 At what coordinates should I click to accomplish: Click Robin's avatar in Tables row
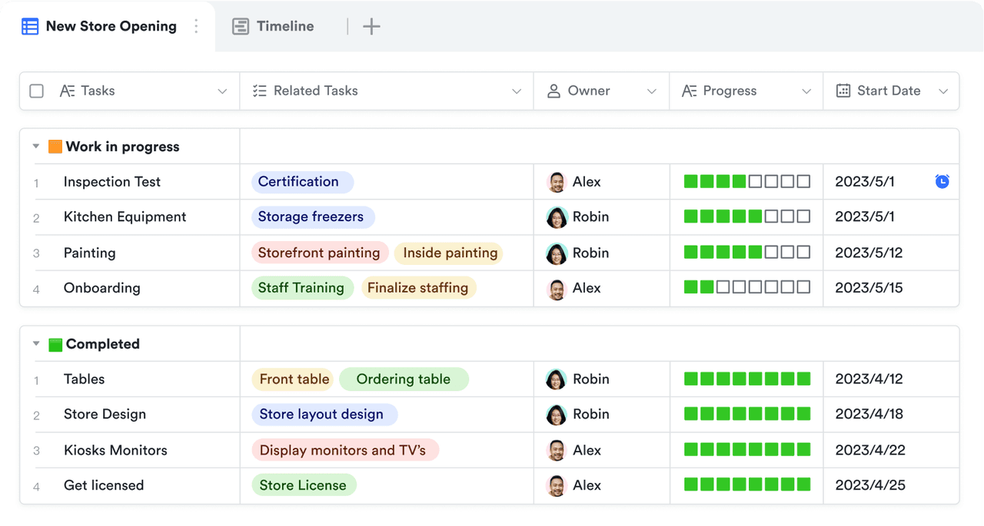pos(557,379)
